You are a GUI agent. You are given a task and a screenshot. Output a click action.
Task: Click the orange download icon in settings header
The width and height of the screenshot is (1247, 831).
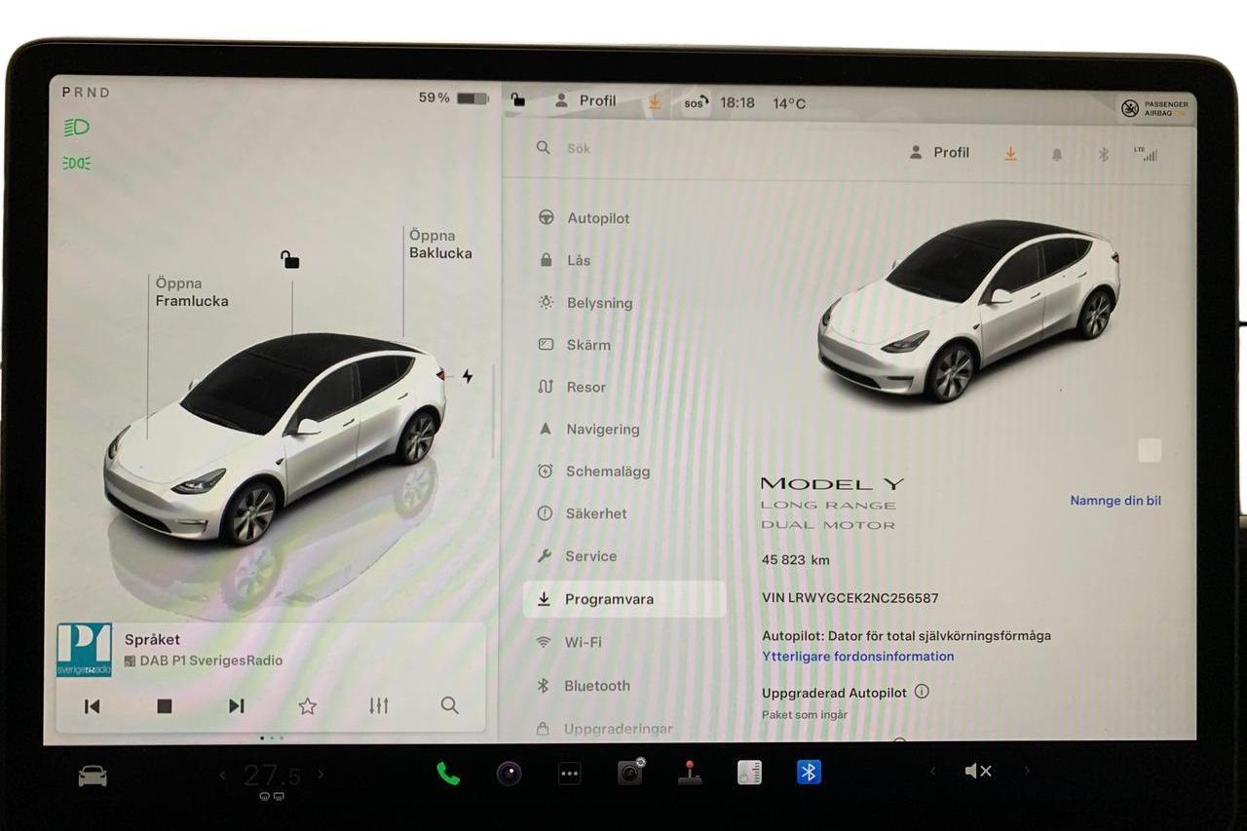(x=1010, y=154)
